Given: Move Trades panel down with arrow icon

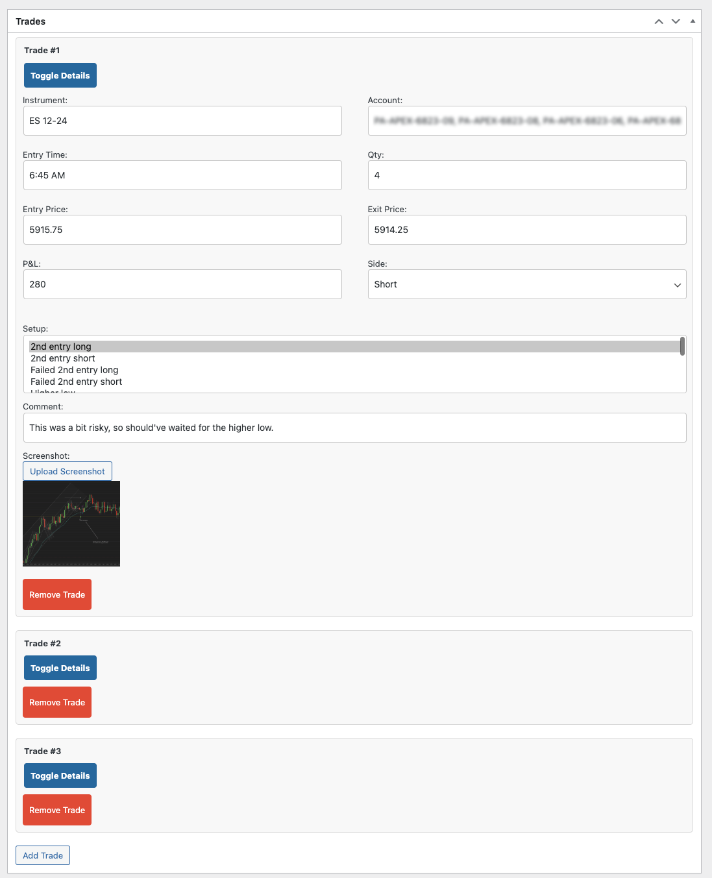Looking at the screenshot, I should (676, 21).
